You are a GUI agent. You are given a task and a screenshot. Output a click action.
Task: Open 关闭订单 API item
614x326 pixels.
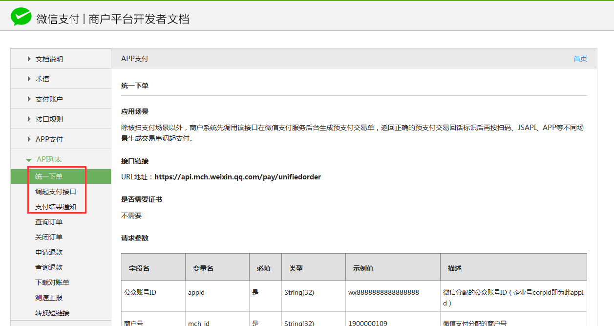click(49, 237)
